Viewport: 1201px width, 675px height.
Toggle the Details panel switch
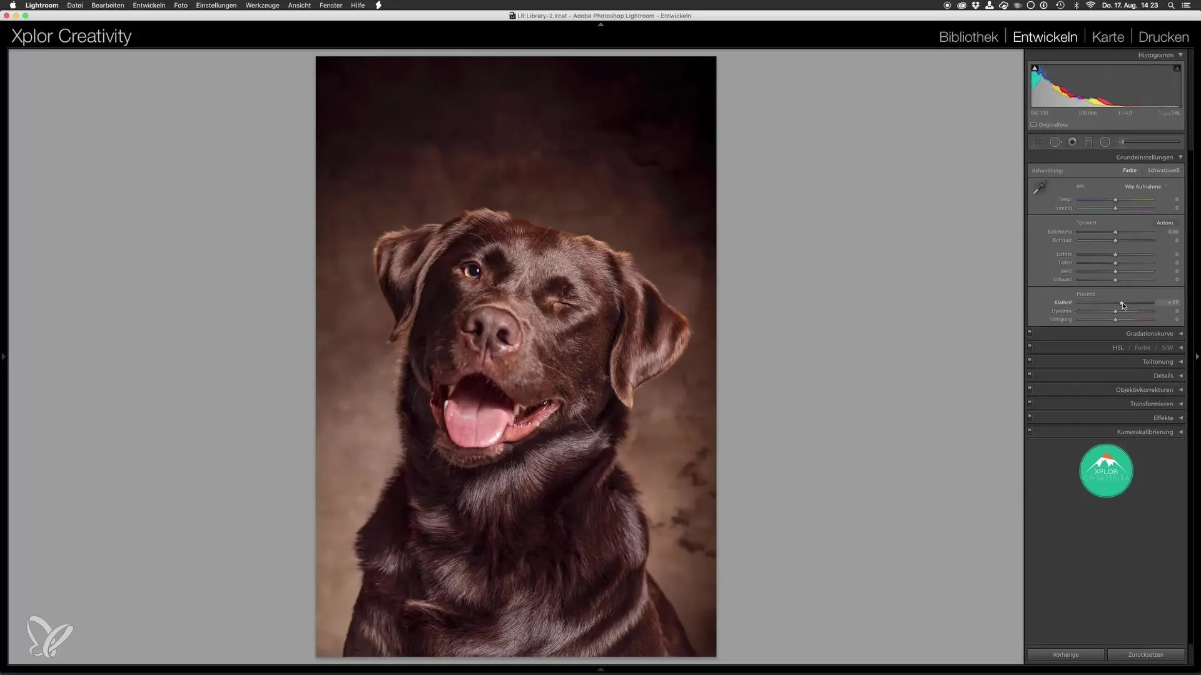(x=1030, y=375)
